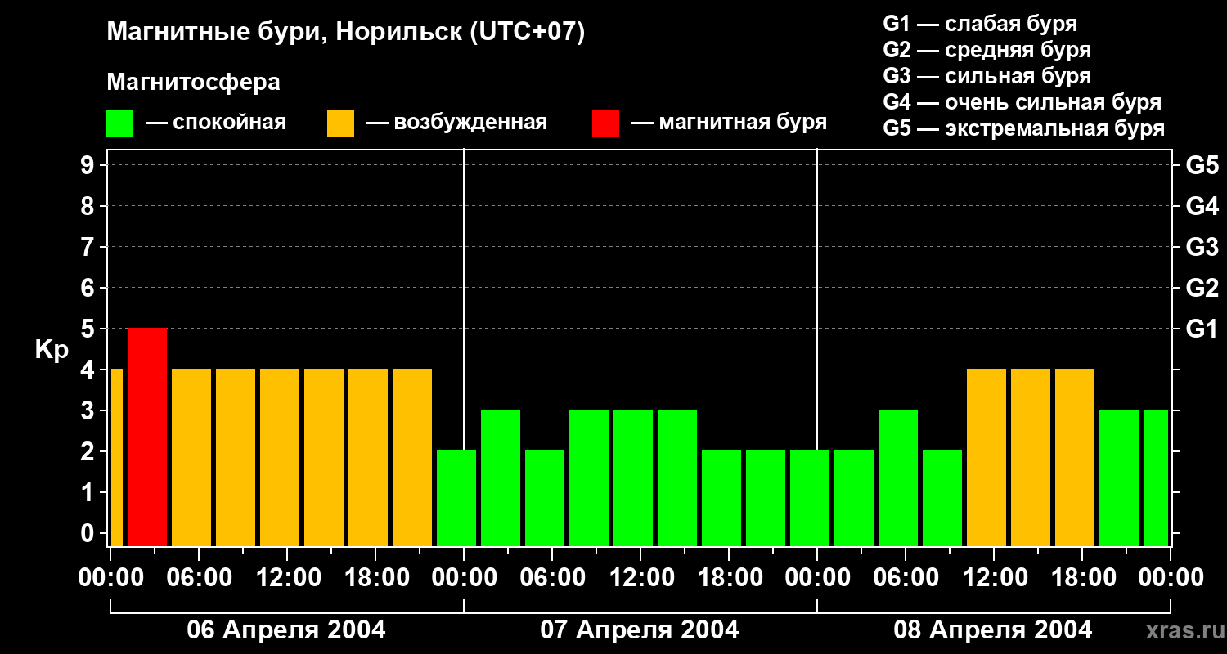Select the red Kp 5 storm bar
Screen dimensions: 1227x654
pos(147,437)
